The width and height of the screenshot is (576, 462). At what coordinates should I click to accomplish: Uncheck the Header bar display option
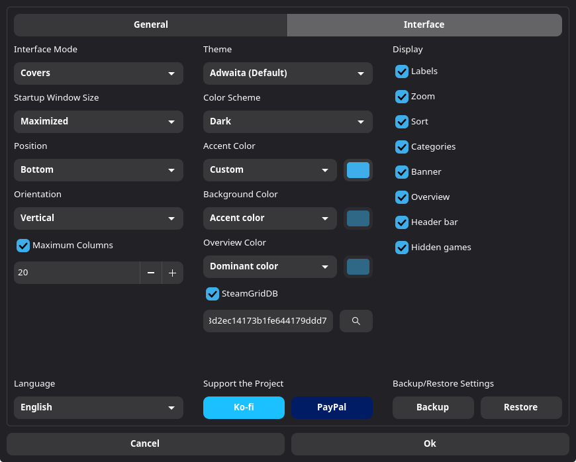coord(401,222)
